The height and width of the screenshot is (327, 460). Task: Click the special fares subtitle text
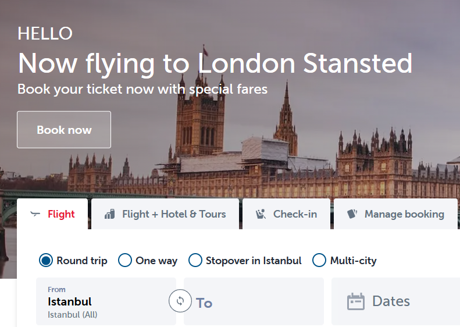[x=142, y=90]
